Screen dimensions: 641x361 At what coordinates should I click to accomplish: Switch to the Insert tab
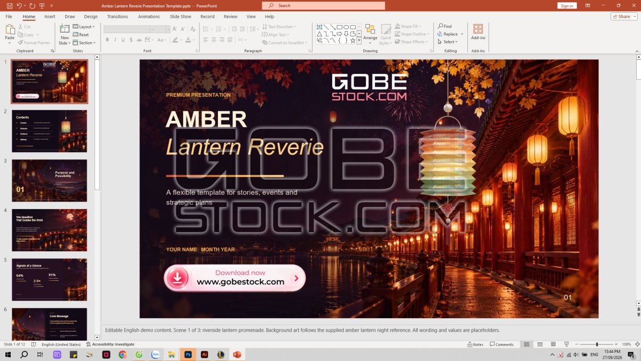click(50, 17)
